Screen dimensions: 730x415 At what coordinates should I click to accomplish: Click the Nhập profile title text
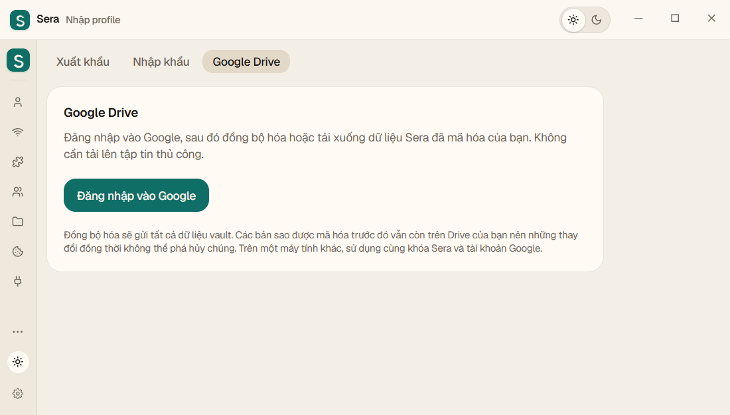(93, 20)
